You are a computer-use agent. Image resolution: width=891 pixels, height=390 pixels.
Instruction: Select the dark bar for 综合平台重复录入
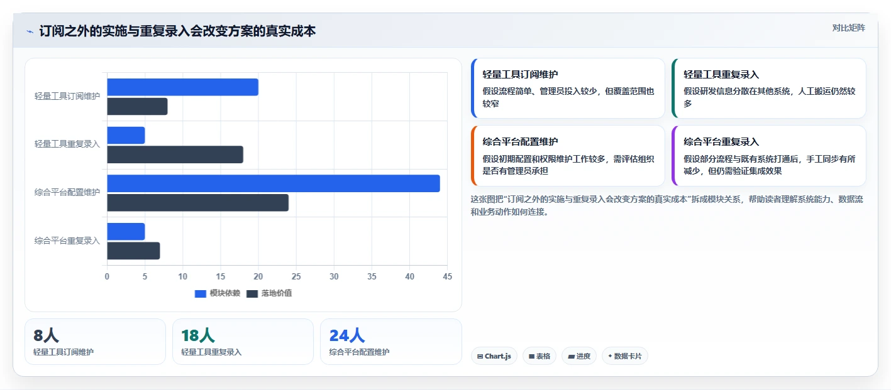[x=133, y=251]
